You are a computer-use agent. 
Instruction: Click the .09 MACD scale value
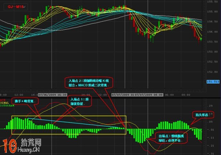(210, 122)
